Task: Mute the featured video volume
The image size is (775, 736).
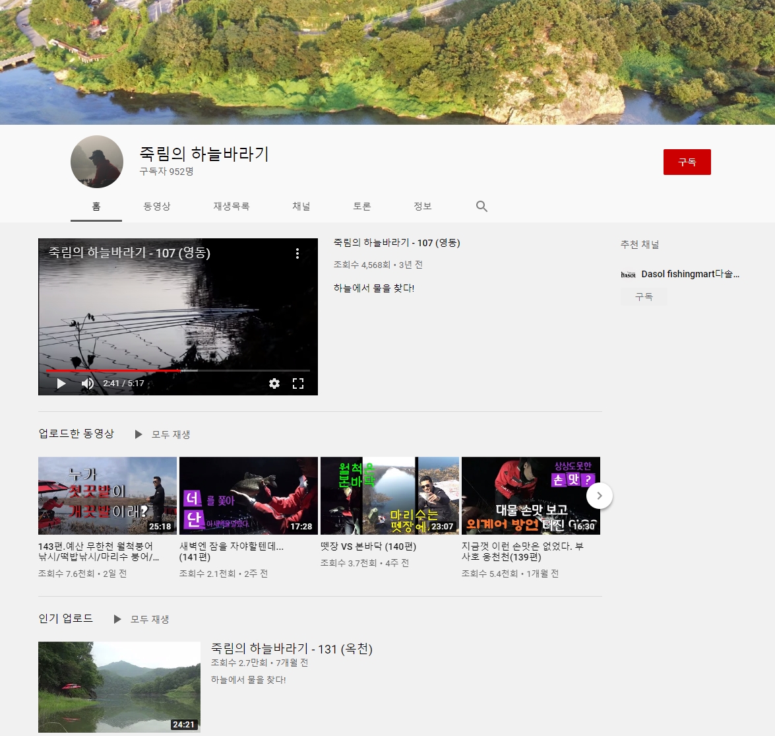Action: point(87,384)
